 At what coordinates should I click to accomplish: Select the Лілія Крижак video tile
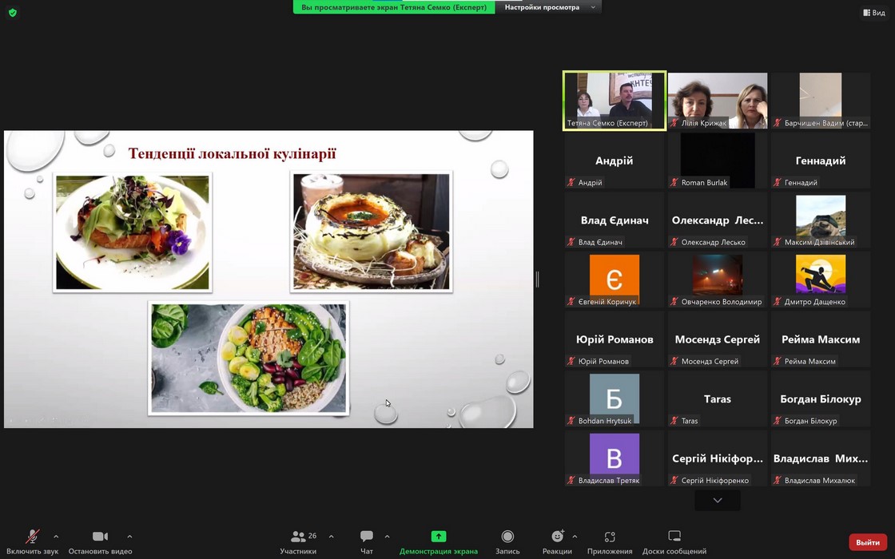[718, 101]
